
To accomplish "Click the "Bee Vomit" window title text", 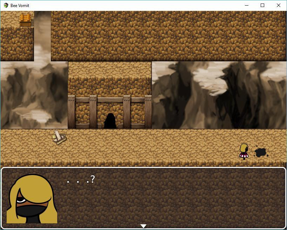I will 20,6.
